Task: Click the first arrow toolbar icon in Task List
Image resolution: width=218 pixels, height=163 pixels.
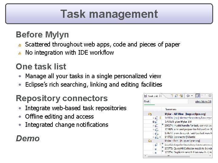Action: 172,96
